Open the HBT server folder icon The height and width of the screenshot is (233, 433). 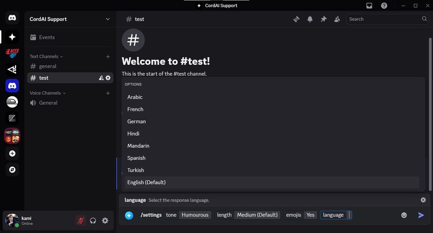(12, 136)
